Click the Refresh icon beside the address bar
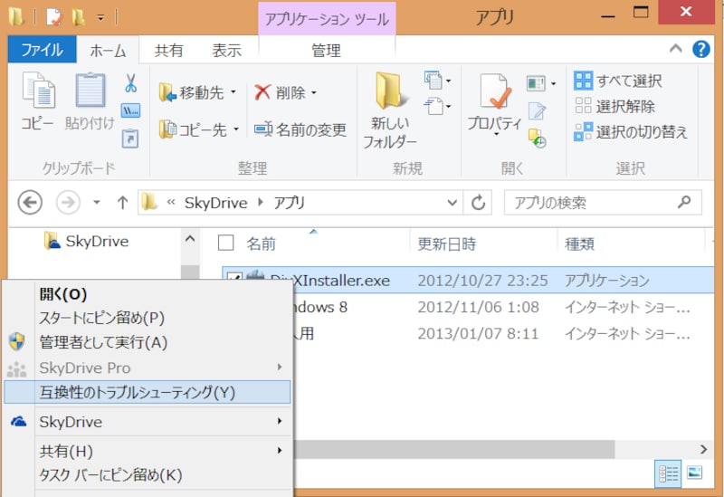 click(x=478, y=203)
